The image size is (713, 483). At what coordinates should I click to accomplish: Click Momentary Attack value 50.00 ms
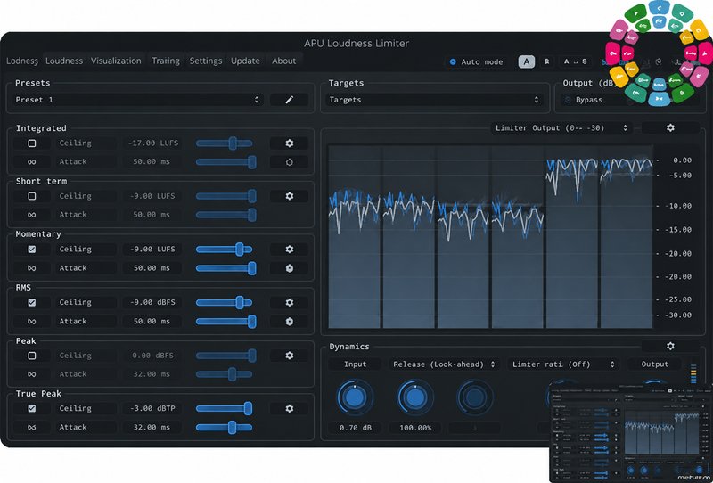152,268
